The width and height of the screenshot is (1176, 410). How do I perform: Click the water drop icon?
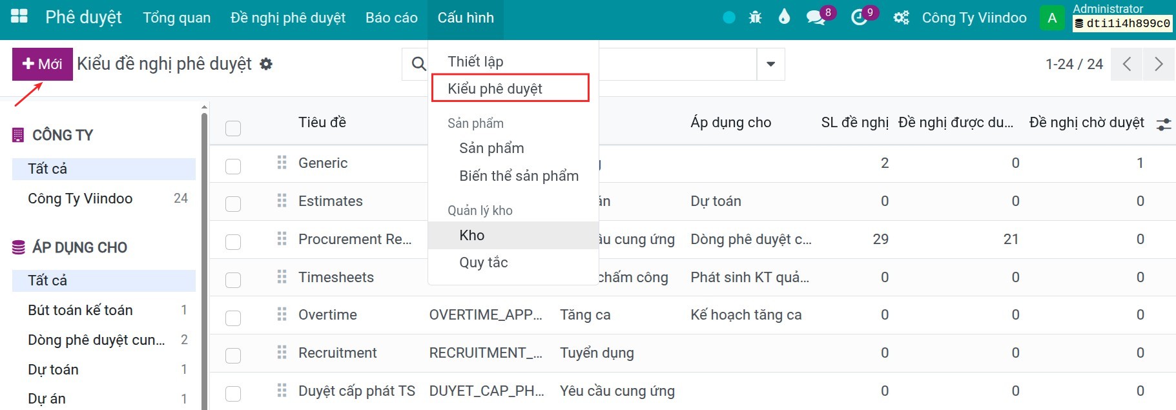coord(784,17)
